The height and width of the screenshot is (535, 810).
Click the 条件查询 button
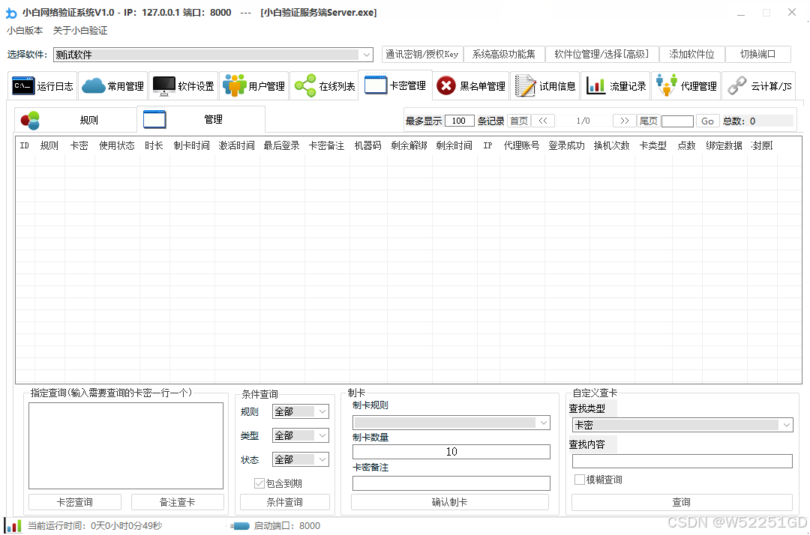click(285, 502)
